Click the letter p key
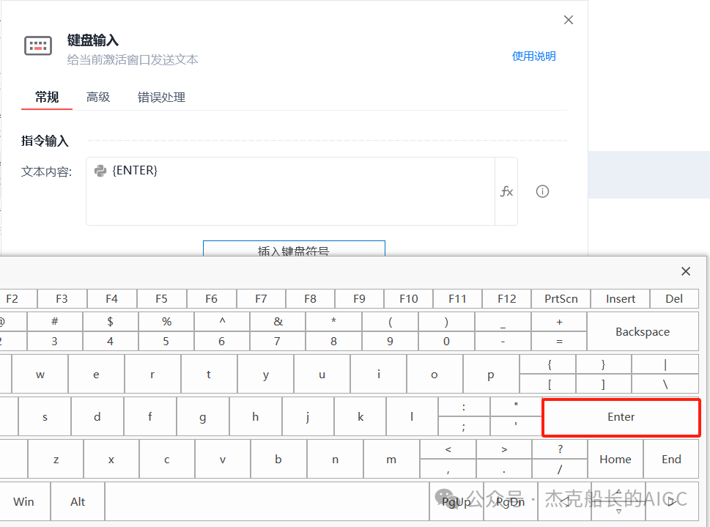 click(491, 375)
